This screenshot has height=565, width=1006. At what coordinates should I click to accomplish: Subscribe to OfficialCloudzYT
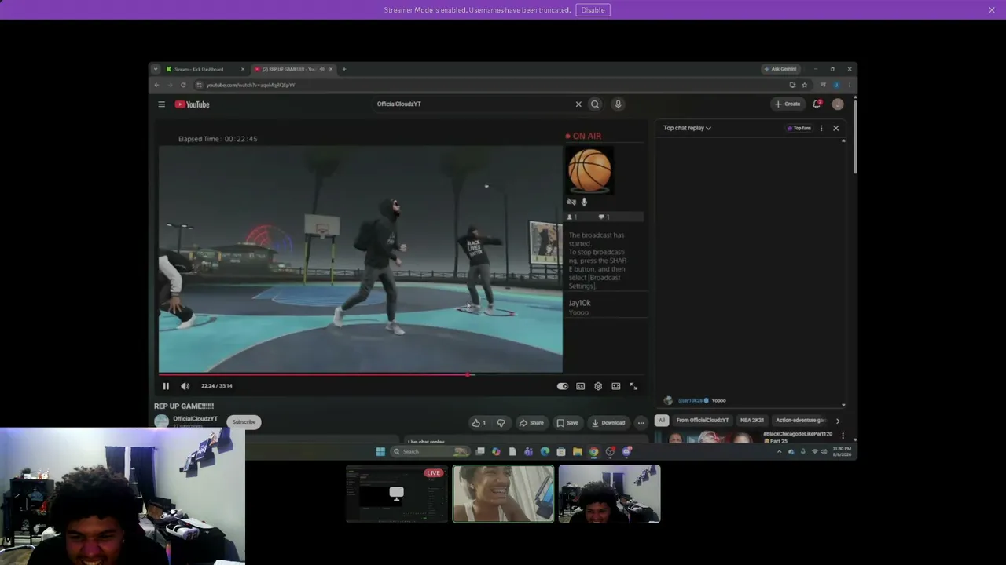click(x=244, y=422)
